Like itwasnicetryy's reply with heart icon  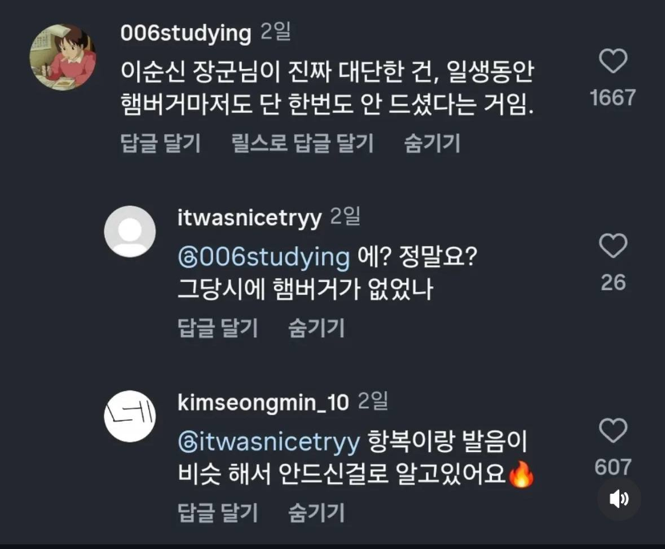point(613,246)
